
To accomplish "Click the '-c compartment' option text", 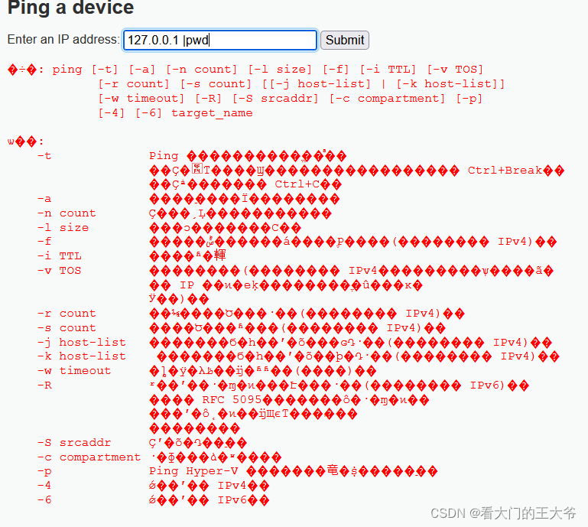I will pos(89,457).
